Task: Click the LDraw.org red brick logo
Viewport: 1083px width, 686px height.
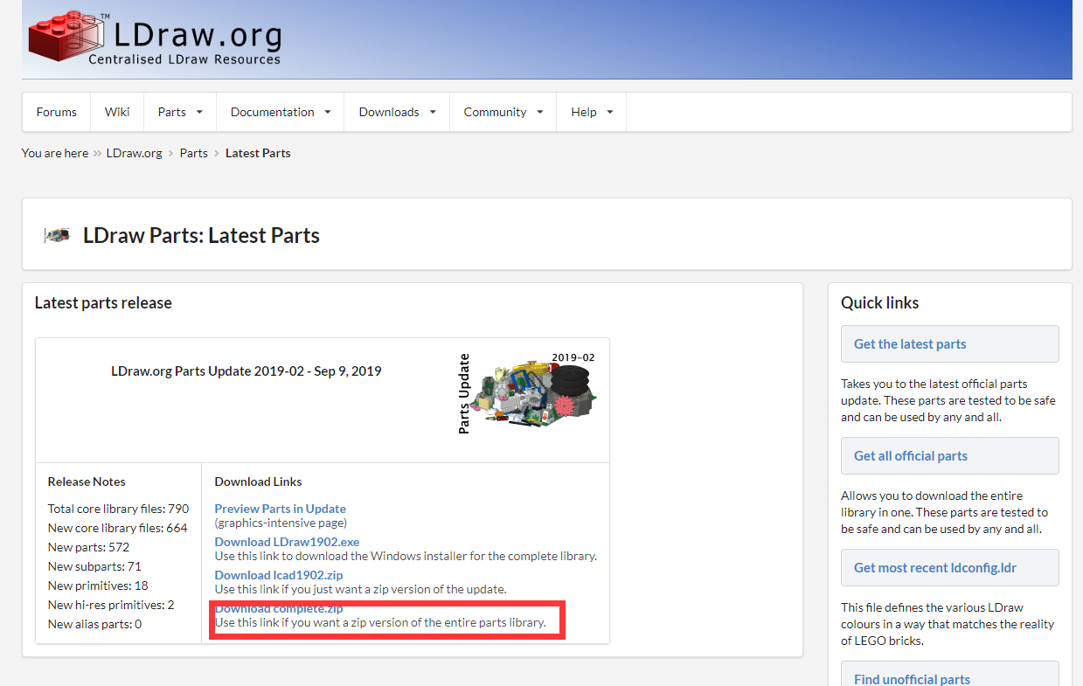Action: (x=68, y=38)
